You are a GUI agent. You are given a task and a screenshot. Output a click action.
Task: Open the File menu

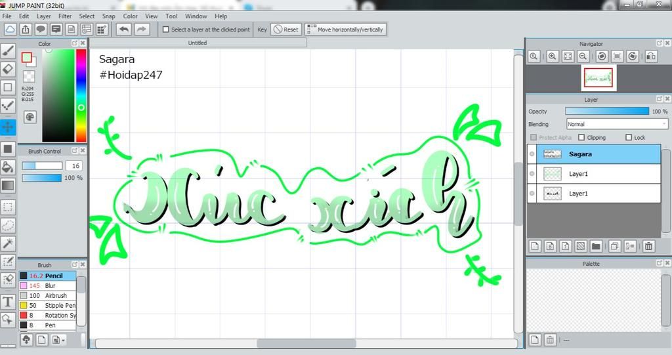point(7,16)
